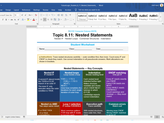Open the font name combo box
164x123 pixels.
(7, 15)
